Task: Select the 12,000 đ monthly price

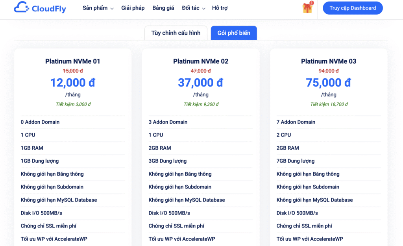Action: point(73,83)
